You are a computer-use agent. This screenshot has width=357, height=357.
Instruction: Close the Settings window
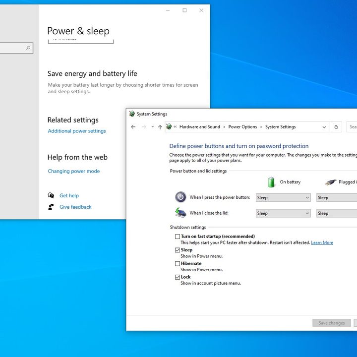click(201, 10)
